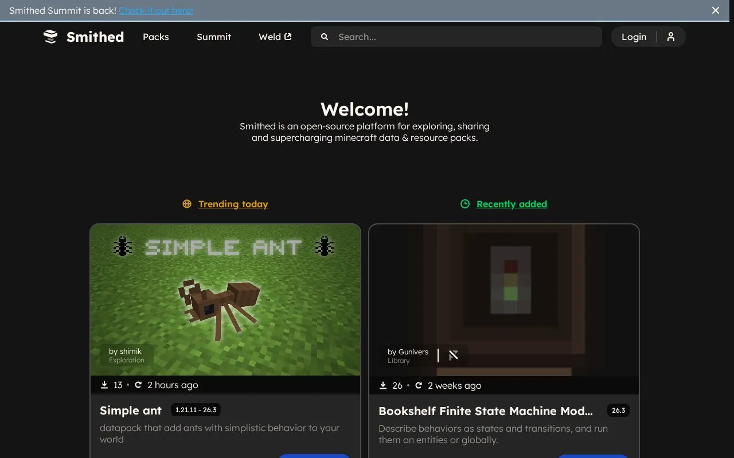Open the Trending today link
This screenshot has width=734, height=458.
point(233,204)
